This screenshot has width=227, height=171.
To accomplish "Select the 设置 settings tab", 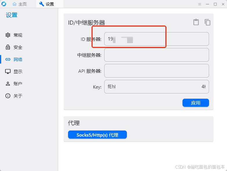I will [47, 4].
